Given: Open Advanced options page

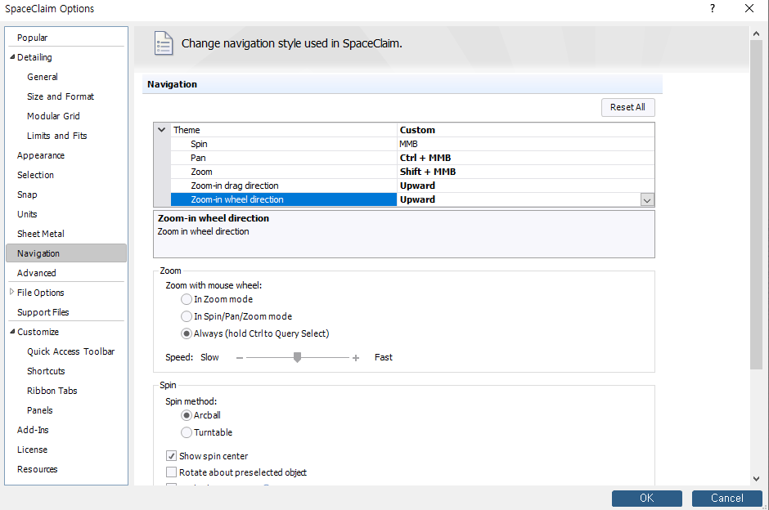Looking at the screenshot, I should (36, 273).
